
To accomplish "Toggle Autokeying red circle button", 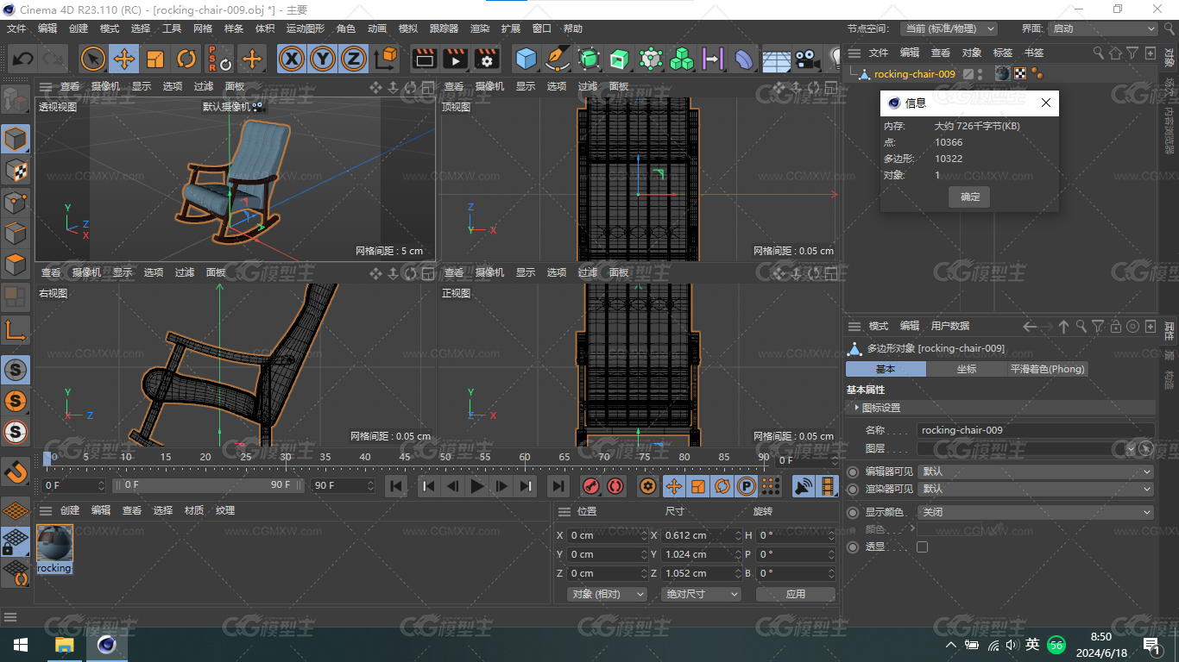I will (615, 486).
